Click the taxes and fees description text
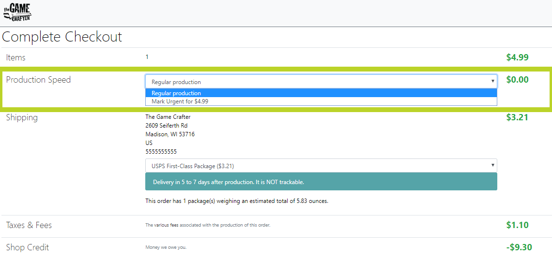This screenshot has width=552, height=258. pyautogui.click(x=208, y=225)
